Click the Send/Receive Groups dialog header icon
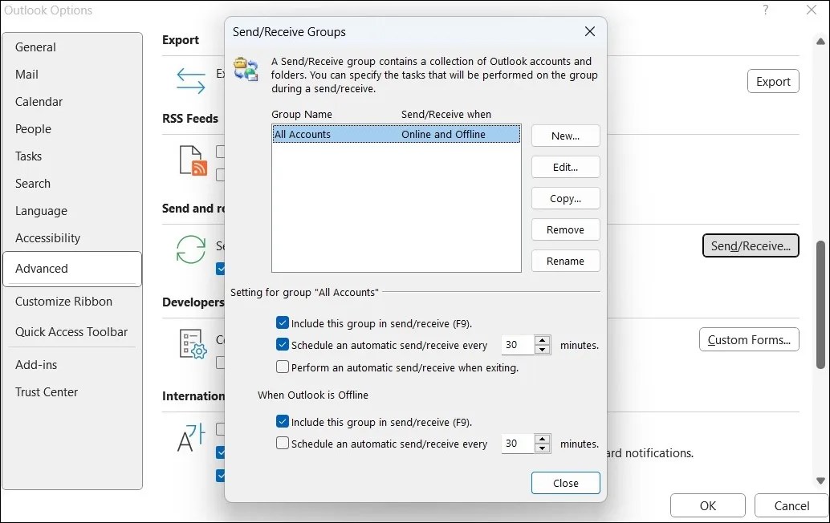This screenshot has width=830, height=523. pyautogui.click(x=246, y=69)
